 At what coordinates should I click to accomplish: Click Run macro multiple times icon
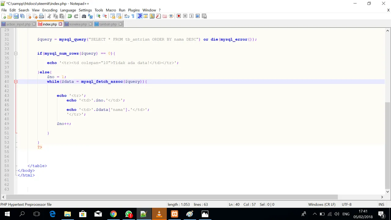coord(198,16)
